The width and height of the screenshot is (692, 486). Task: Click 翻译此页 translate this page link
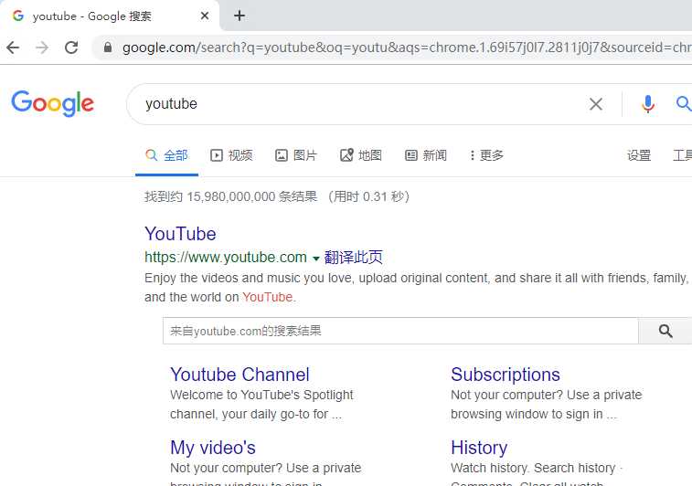click(x=354, y=257)
